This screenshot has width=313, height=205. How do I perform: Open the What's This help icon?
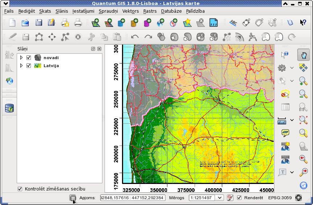point(303,22)
